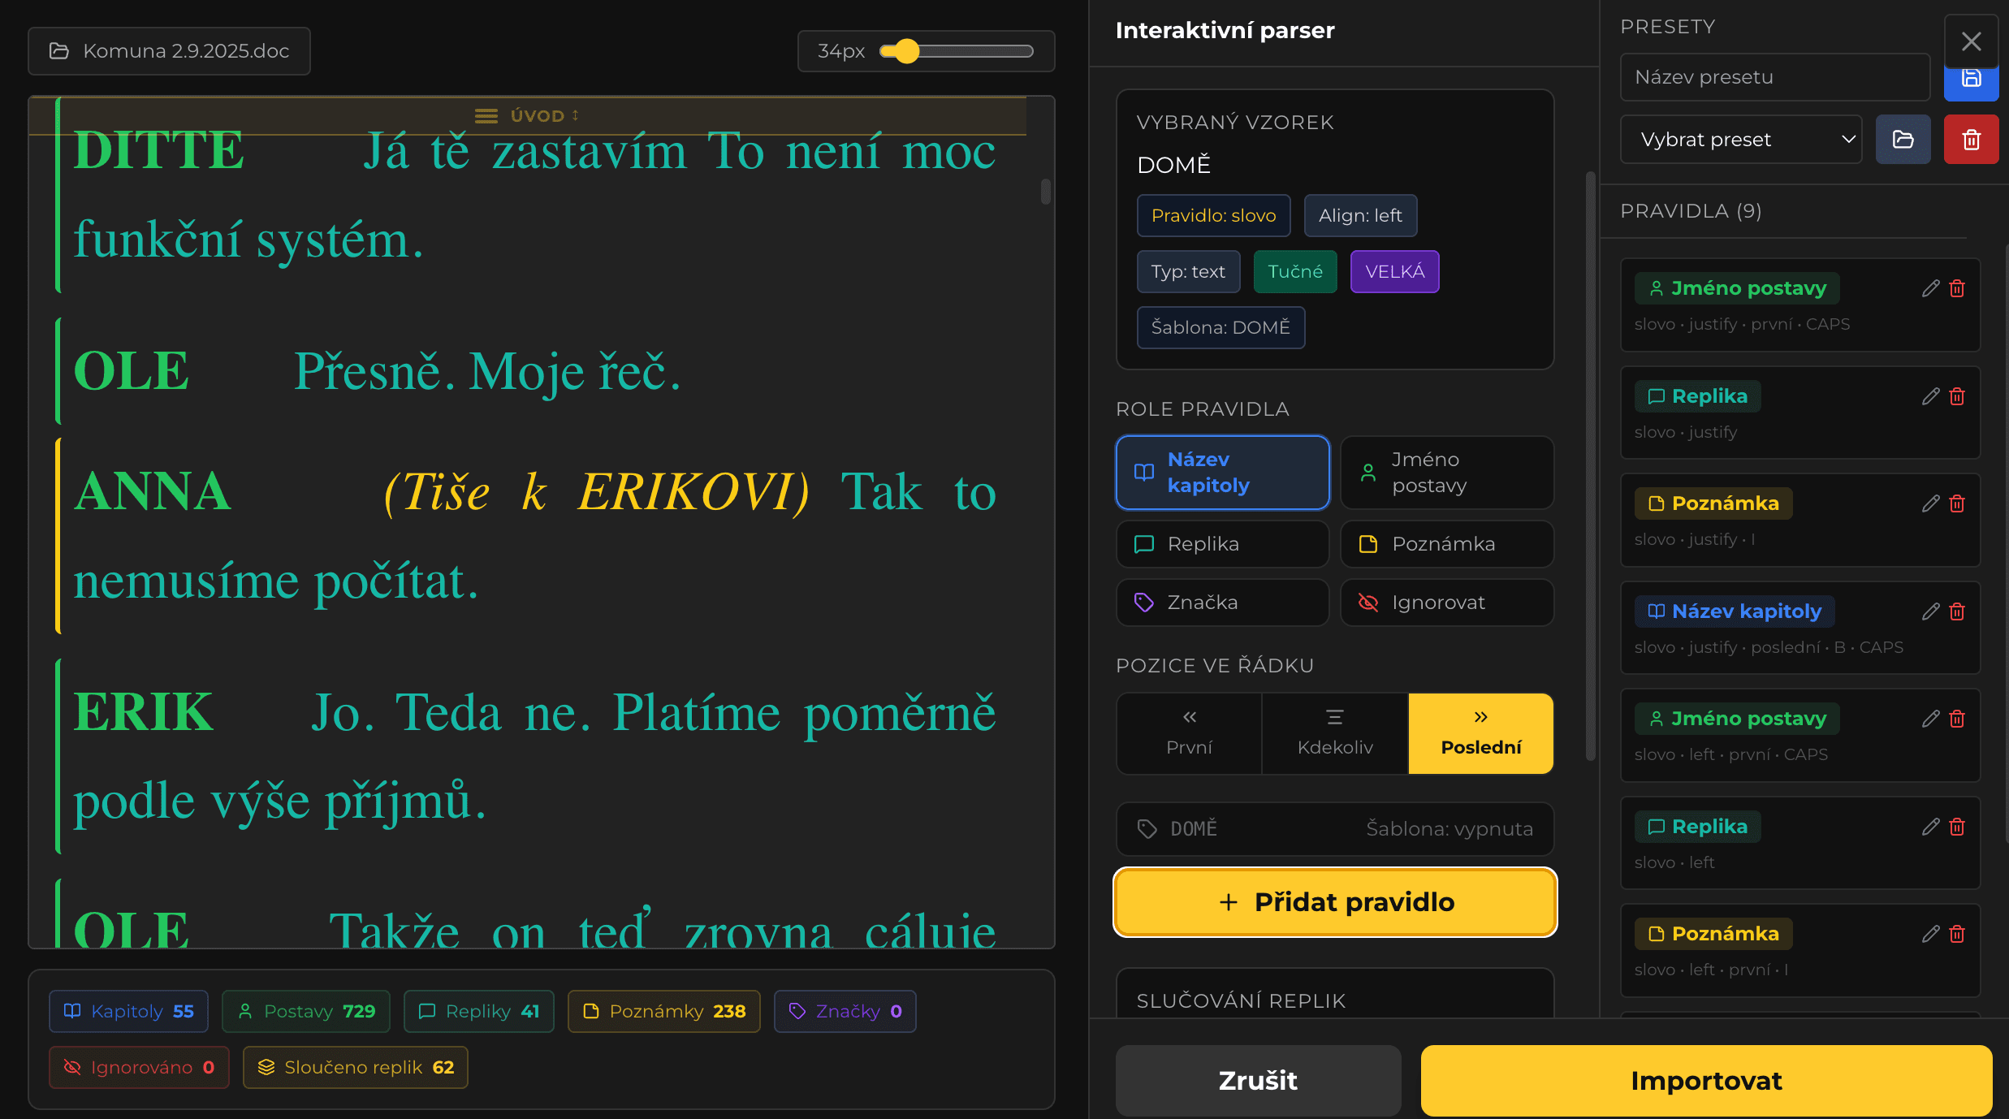Delete the Poznámka rule with left · první · I
The image size is (2009, 1119).
pos(1957,934)
